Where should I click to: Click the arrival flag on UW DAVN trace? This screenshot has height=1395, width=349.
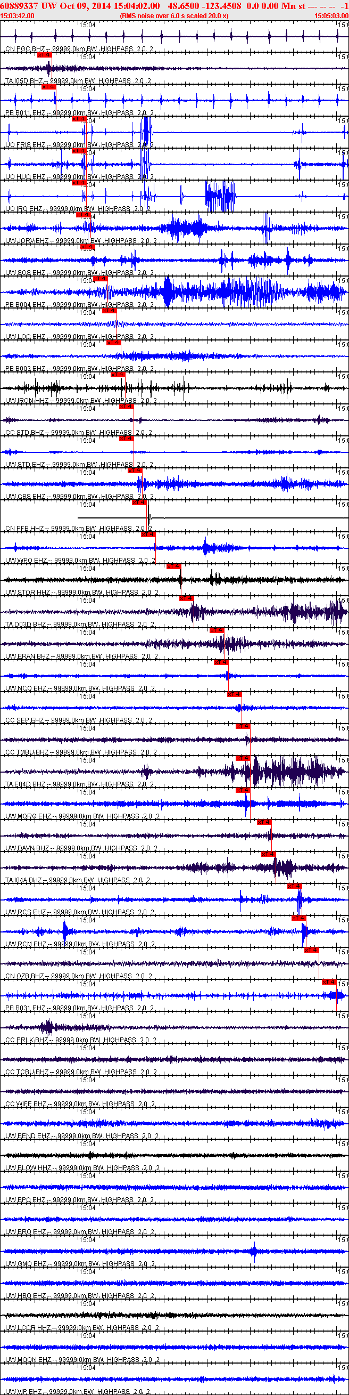(x=264, y=822)
